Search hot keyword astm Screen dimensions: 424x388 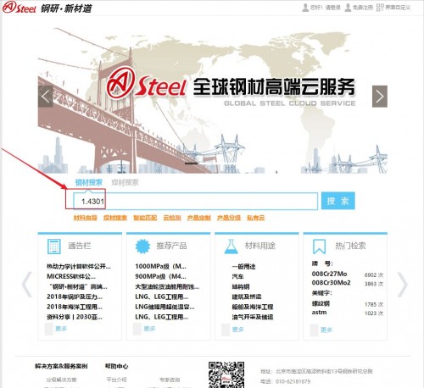tap(319, 313)
